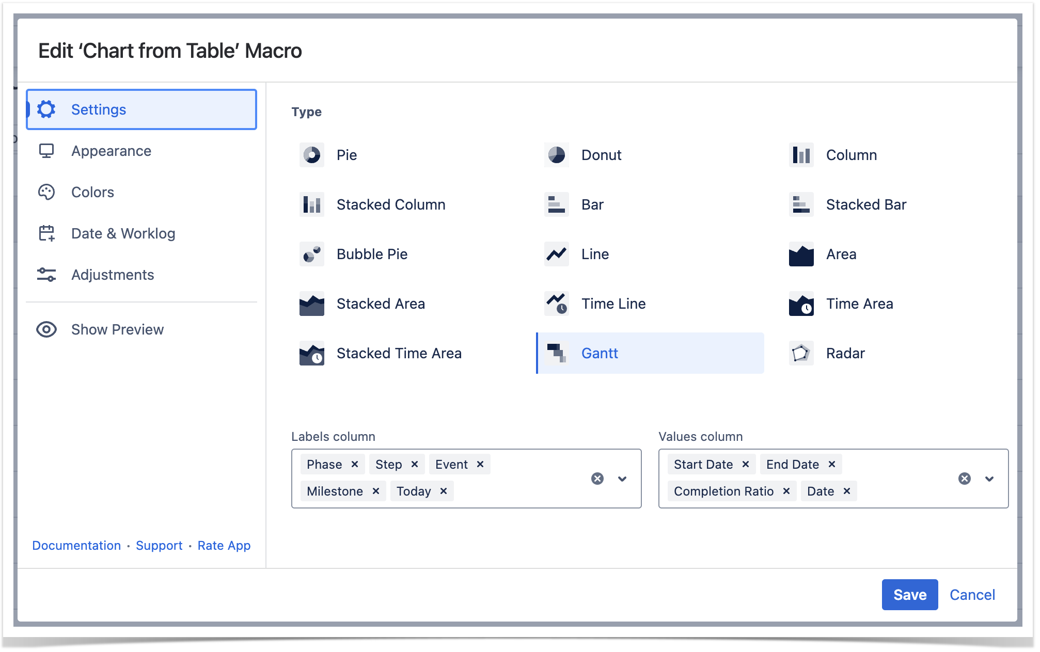Select the Area chart type icon
Viewport: 1040px width, 652px height.
(x=801, y=254)
